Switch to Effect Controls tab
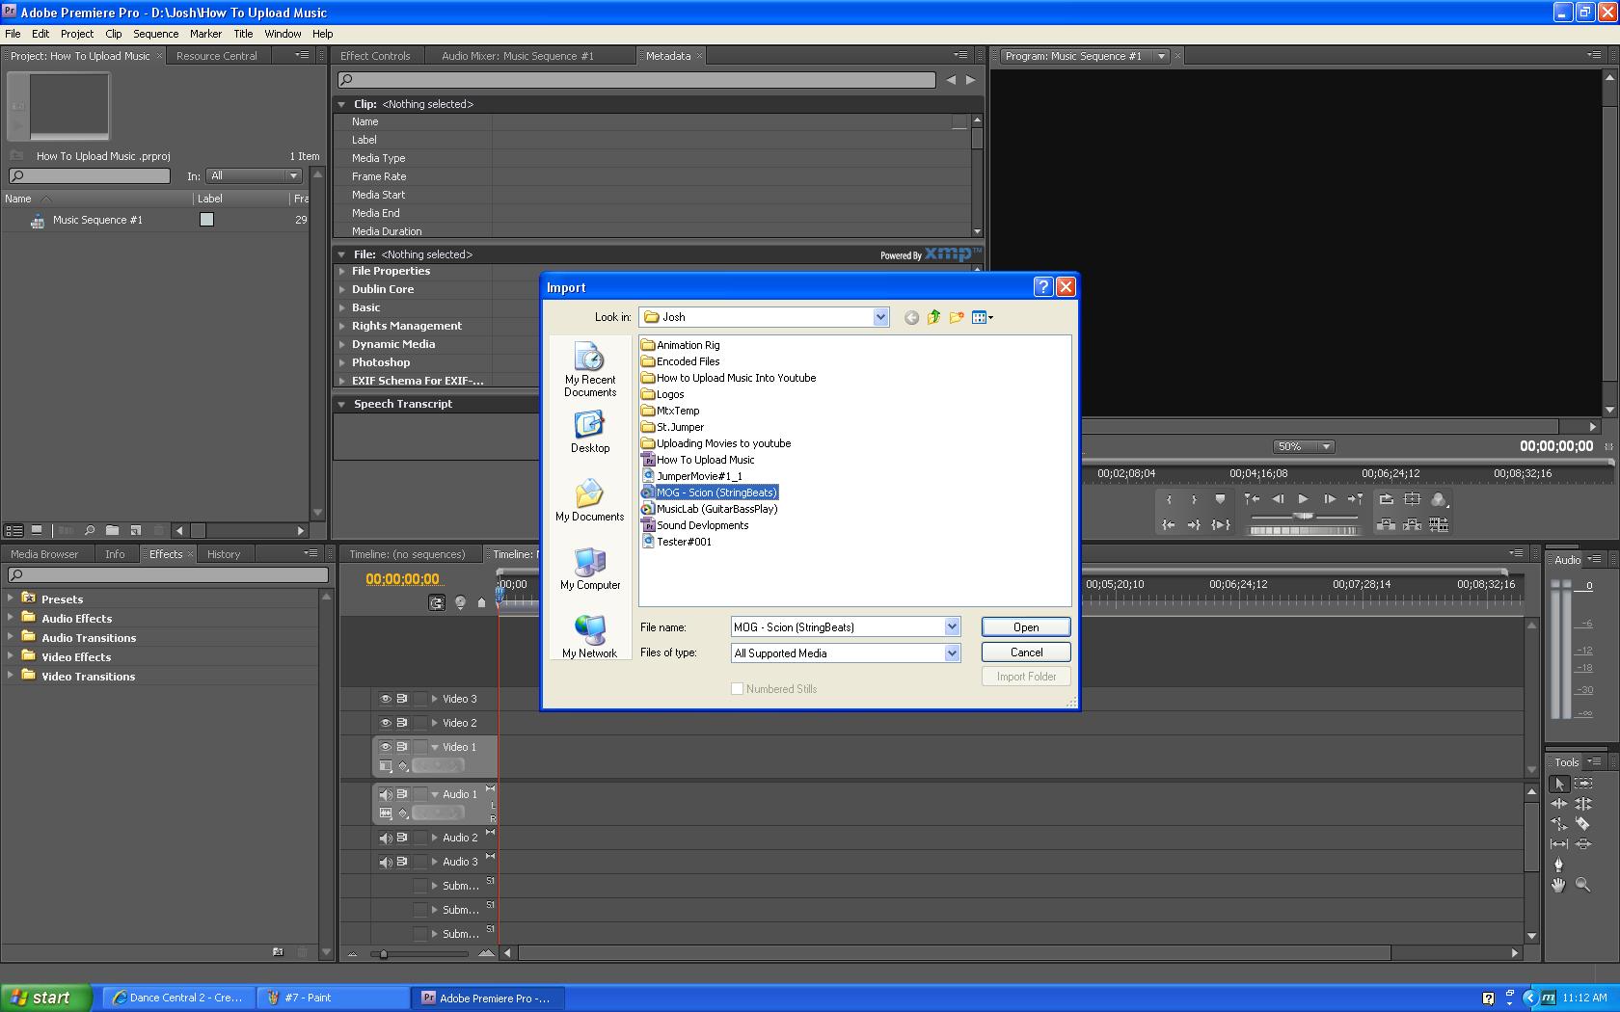The width and height of the screenshot is (1620, 1012). pyautogui.click(x=375, y=56)
